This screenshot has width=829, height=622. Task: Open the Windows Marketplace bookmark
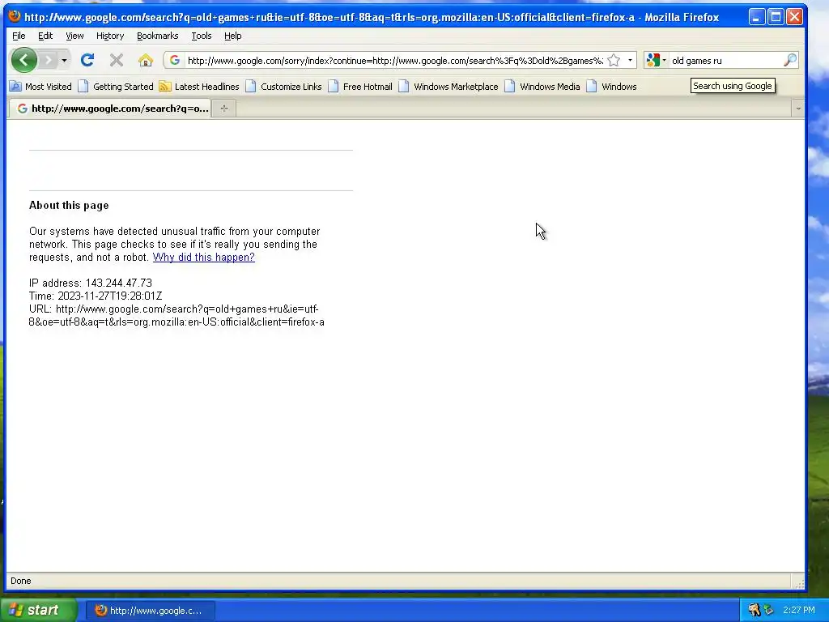[x=449, y=86]
